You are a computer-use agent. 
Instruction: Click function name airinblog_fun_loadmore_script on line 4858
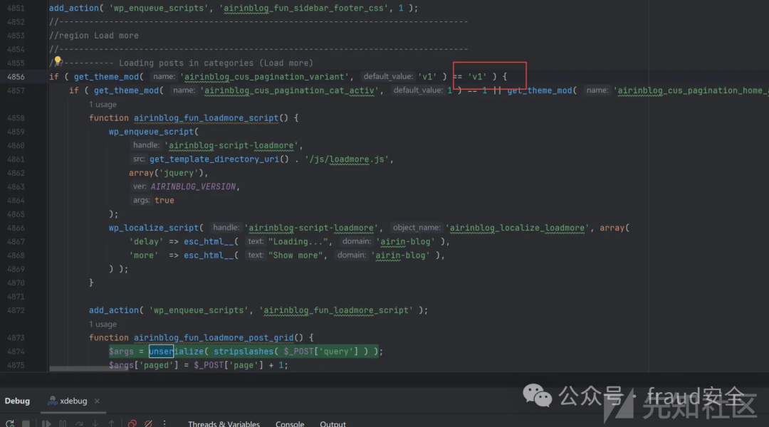tap(206, 118)
